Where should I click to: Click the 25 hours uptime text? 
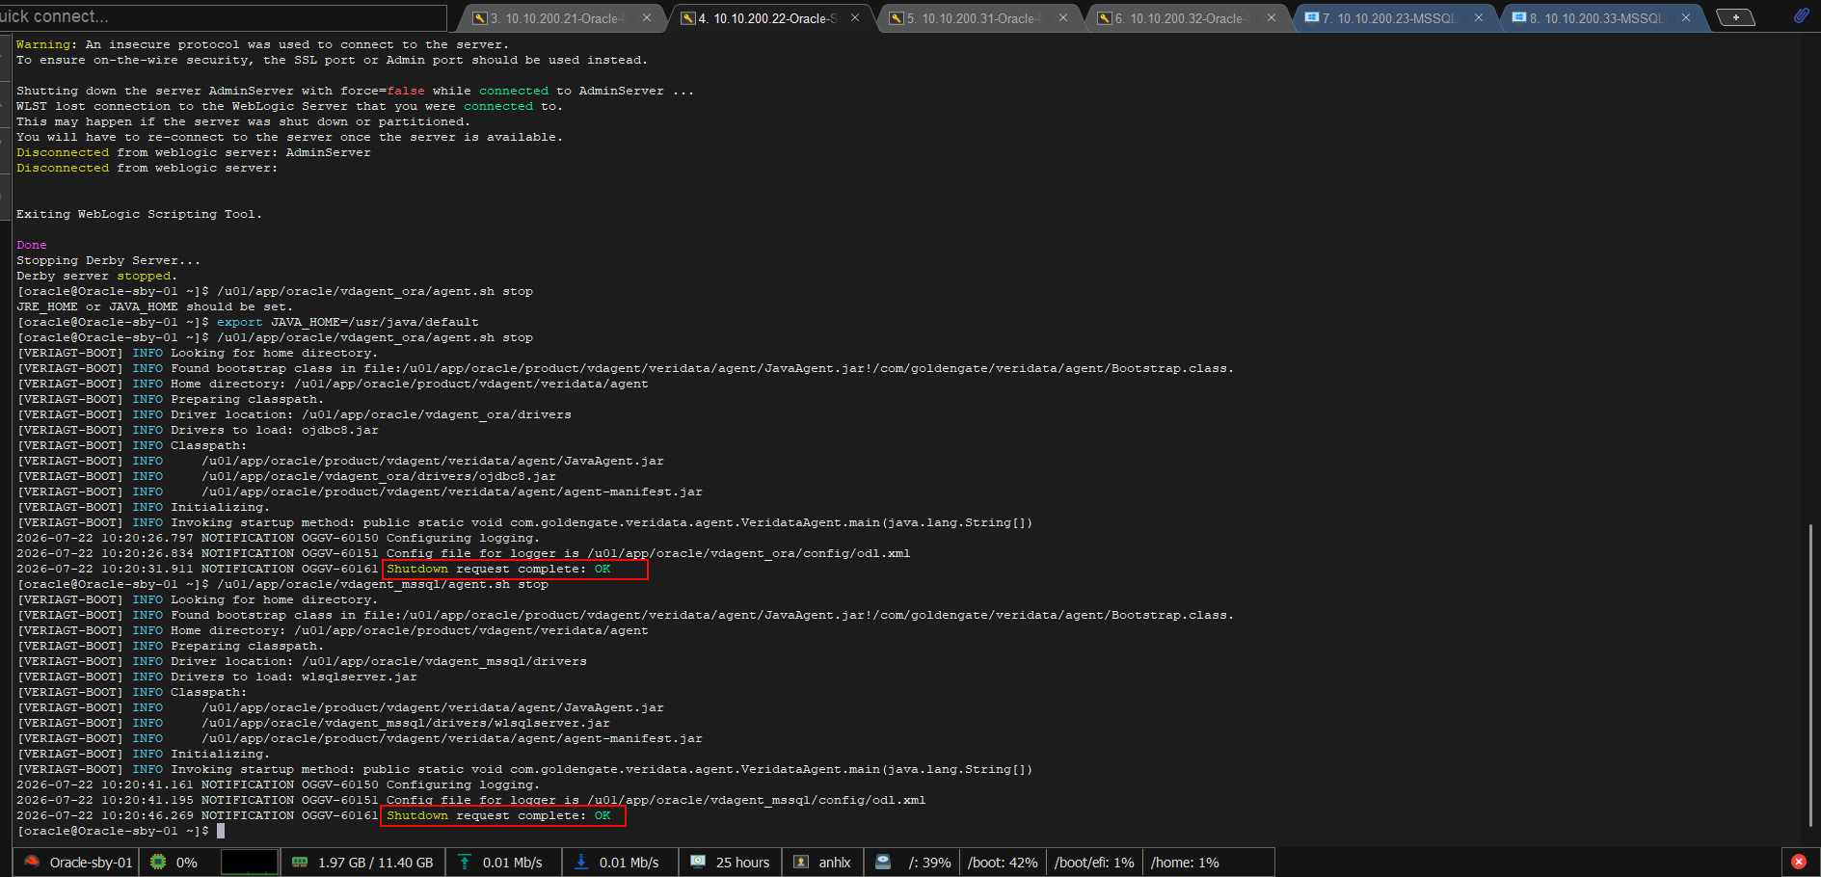point(743,863)
